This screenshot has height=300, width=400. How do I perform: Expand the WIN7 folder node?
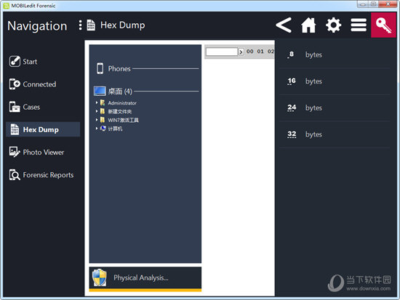[97, 120]
